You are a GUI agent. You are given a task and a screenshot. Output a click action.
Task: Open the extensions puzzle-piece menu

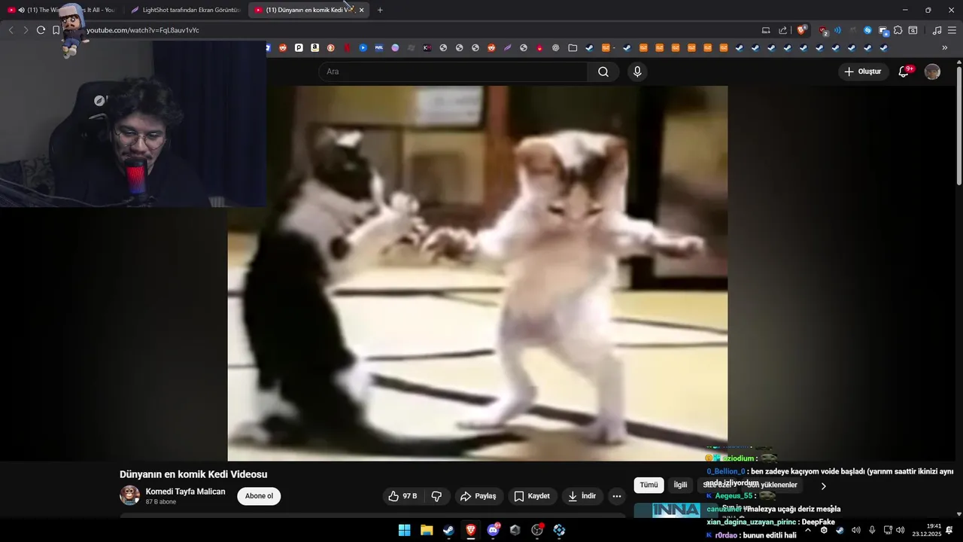tap(898, 30)
